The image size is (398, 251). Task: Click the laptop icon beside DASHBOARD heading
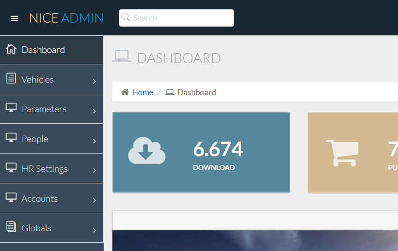tap(122, 56)
